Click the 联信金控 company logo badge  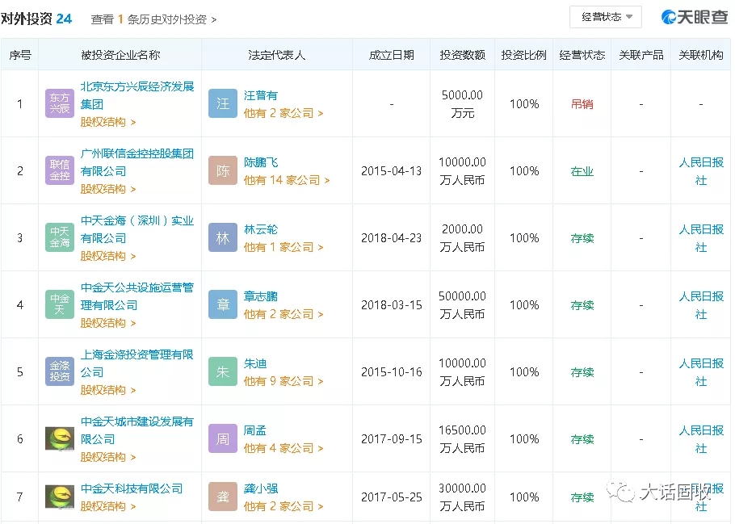pyautogui.click(x=60, y=170)
